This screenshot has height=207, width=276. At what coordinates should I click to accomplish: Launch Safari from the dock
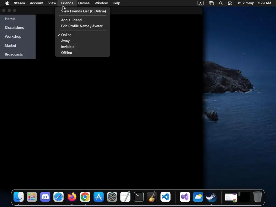pyautogui.click(x=58, y=196)
